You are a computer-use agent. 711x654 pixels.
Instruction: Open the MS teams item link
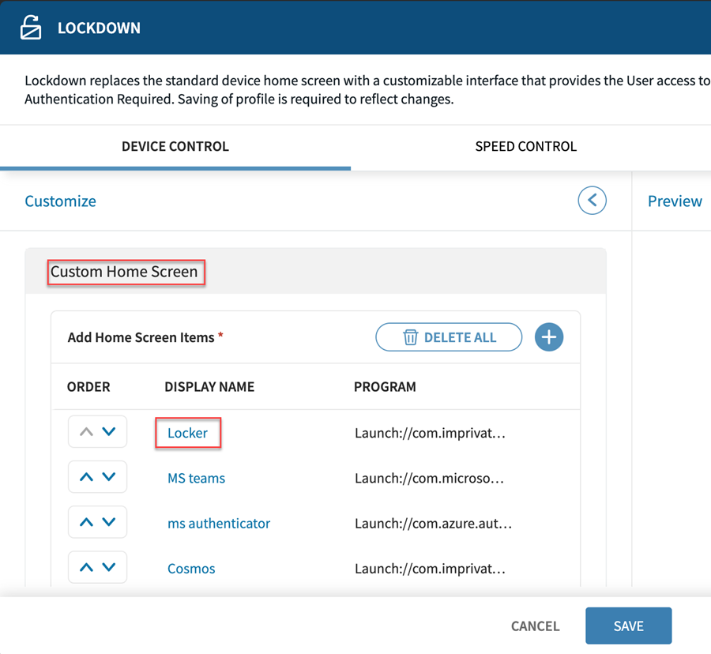click(196, 478)
